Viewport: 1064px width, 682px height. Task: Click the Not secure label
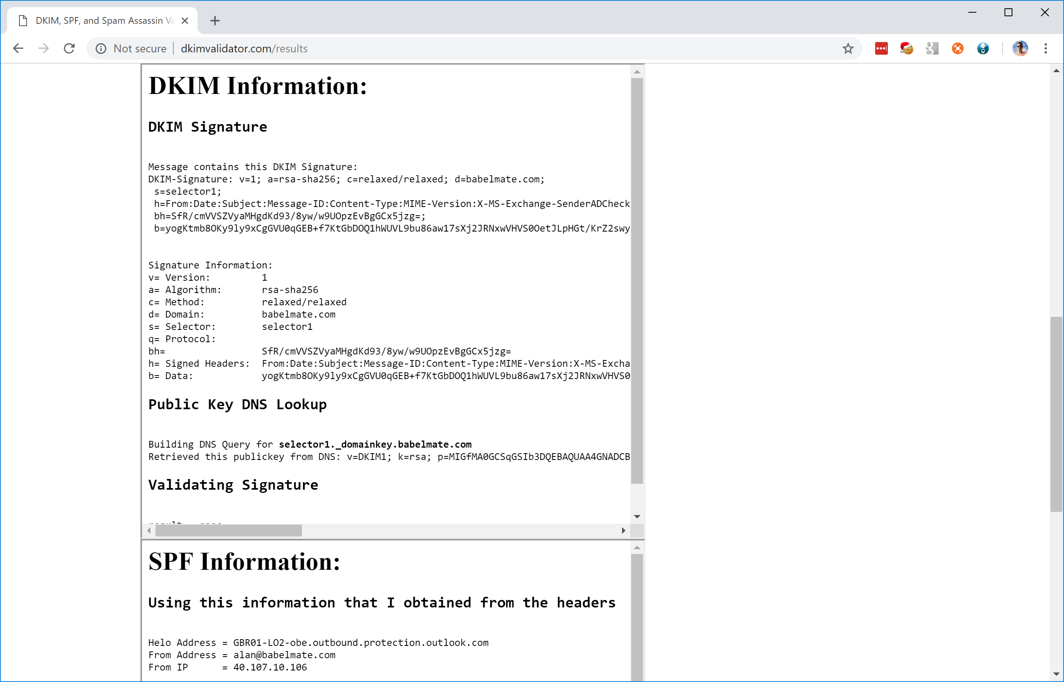coord(140,48)
